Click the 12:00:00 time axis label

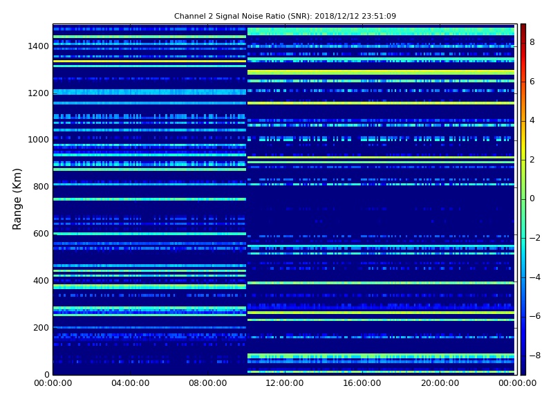click(285, 383)
